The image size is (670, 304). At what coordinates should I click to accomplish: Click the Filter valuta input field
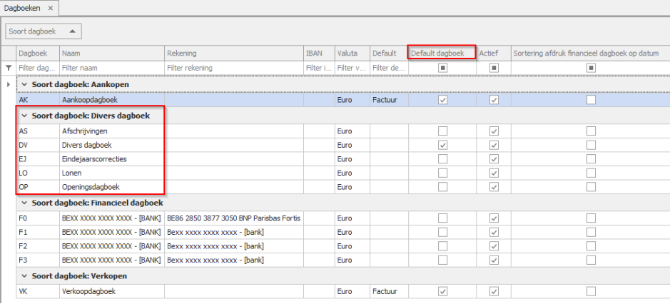tap(352, 68)
